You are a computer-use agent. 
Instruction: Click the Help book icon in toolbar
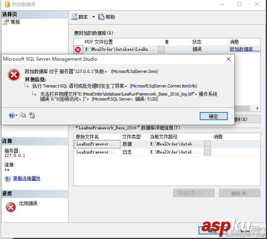[101, 17]
